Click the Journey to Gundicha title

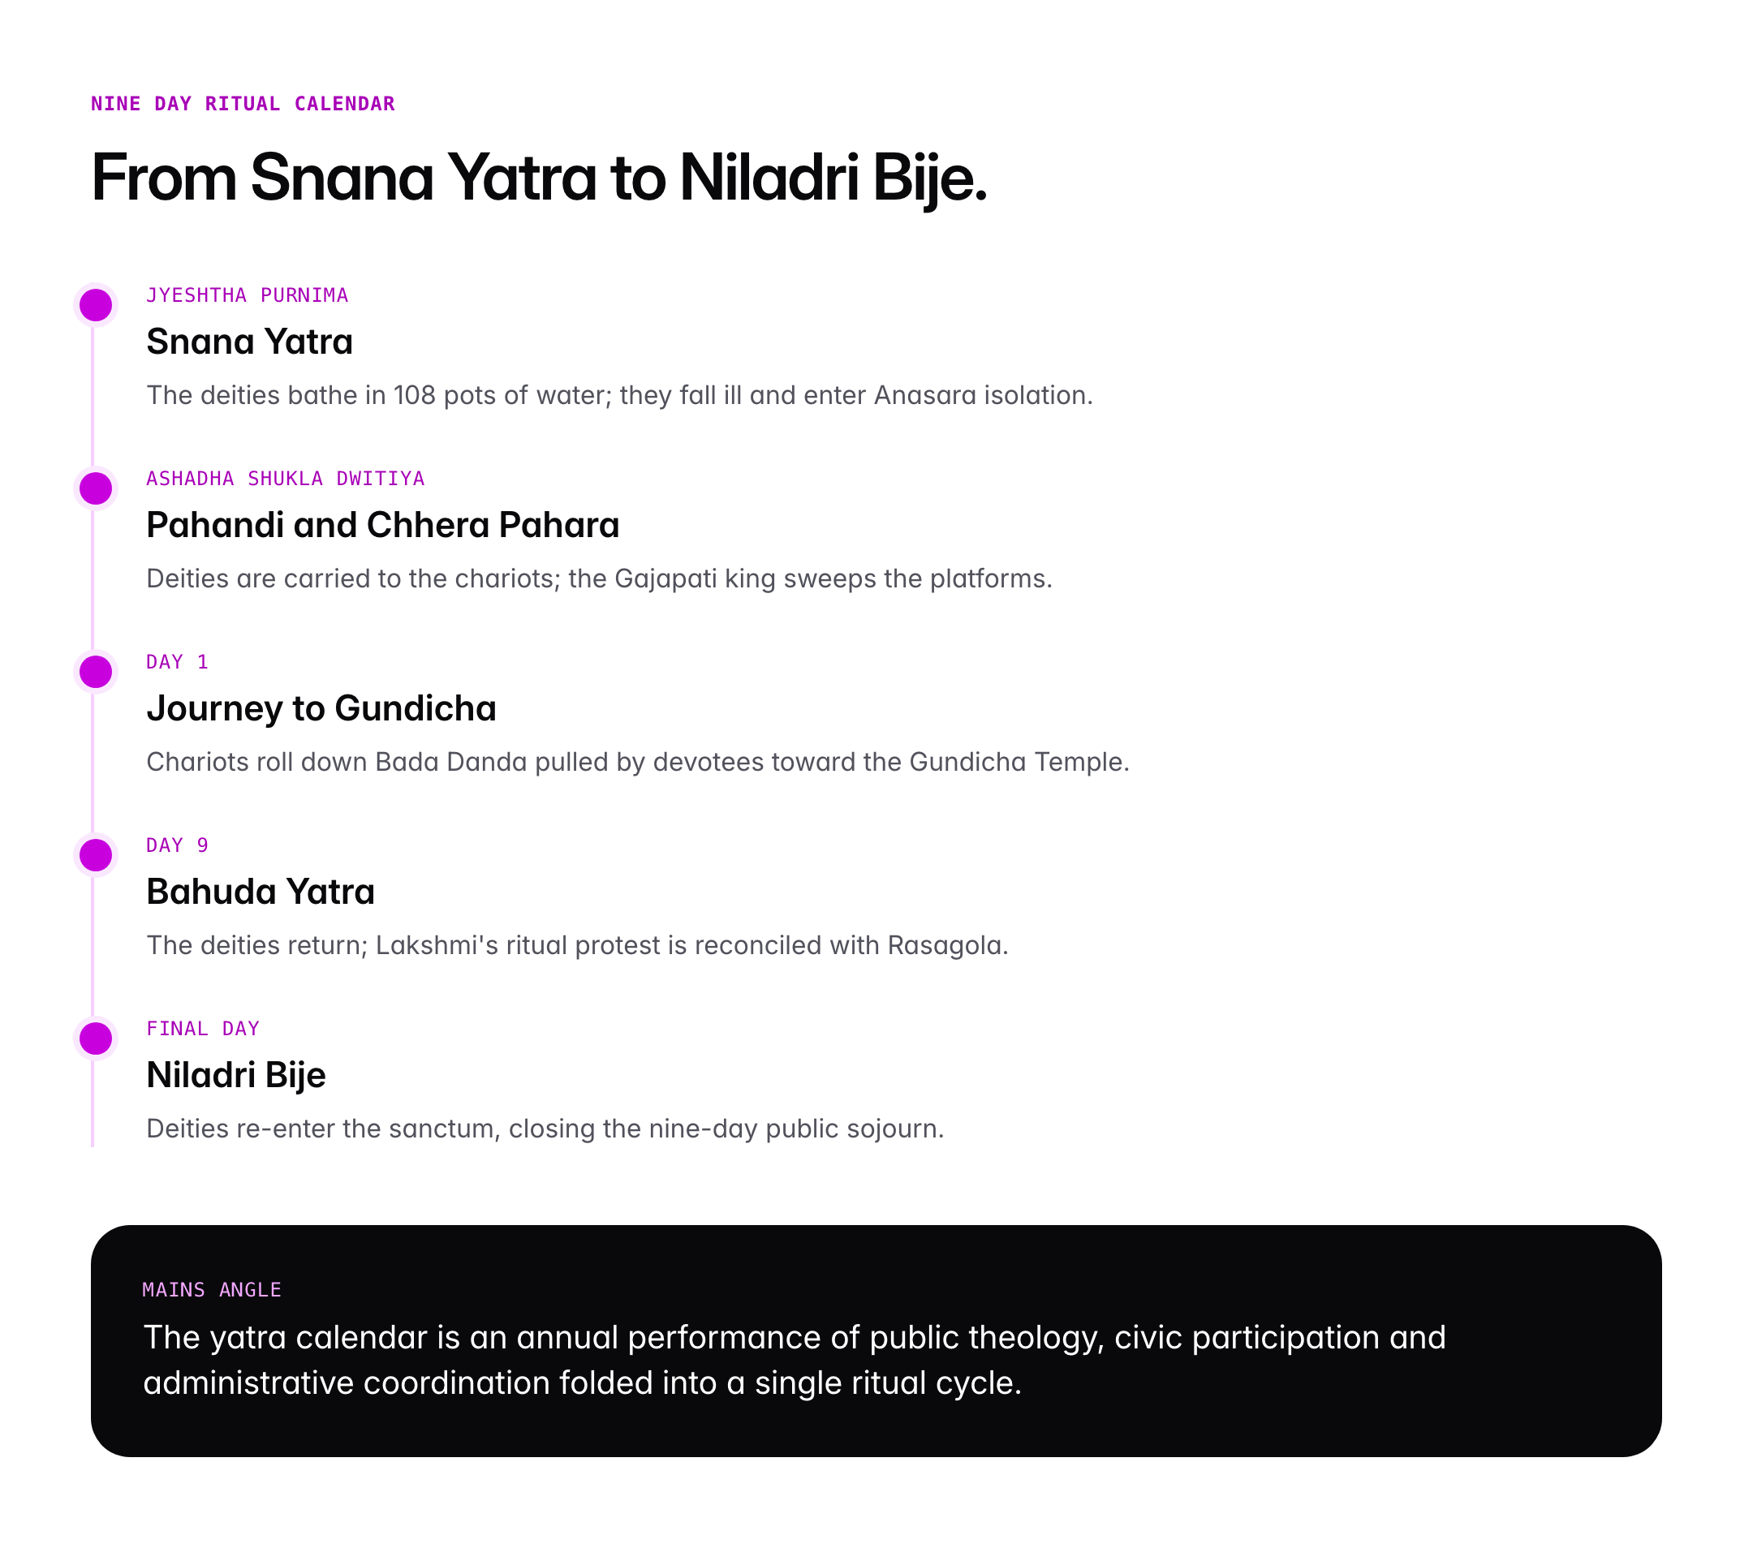click(321, 709)
